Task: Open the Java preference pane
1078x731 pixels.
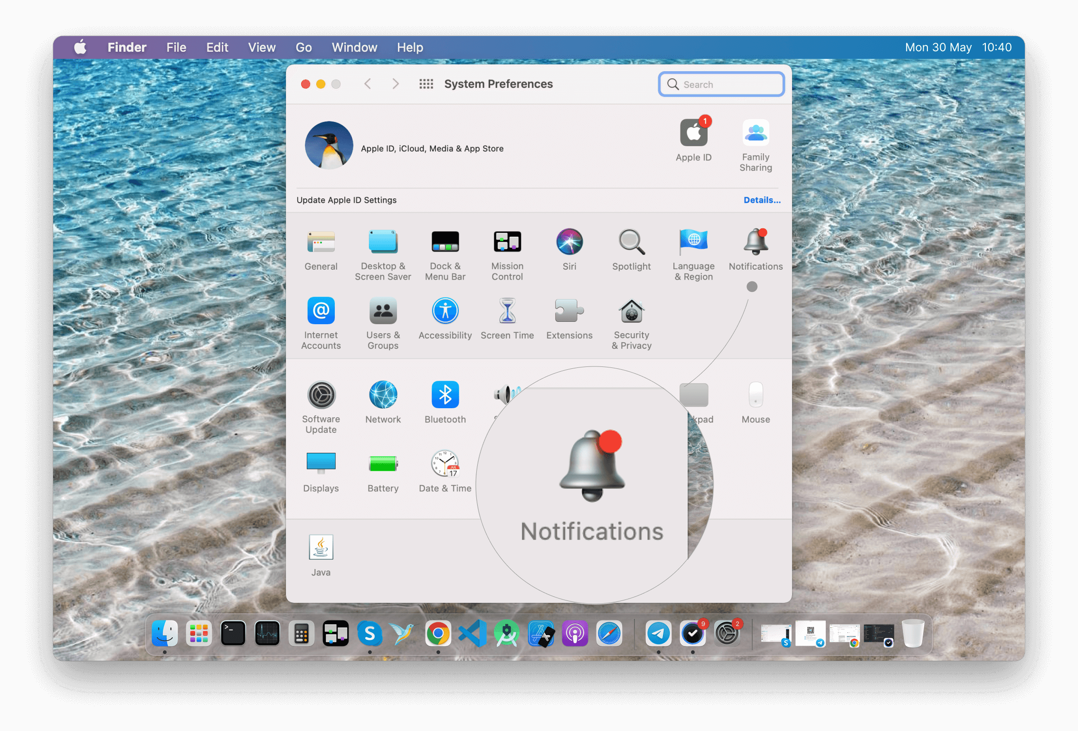Action: coord(321,555)
